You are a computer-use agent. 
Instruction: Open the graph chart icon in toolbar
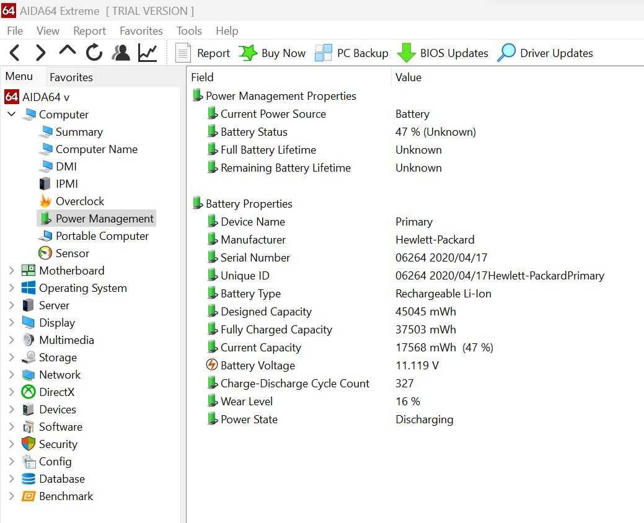point(148,53)
